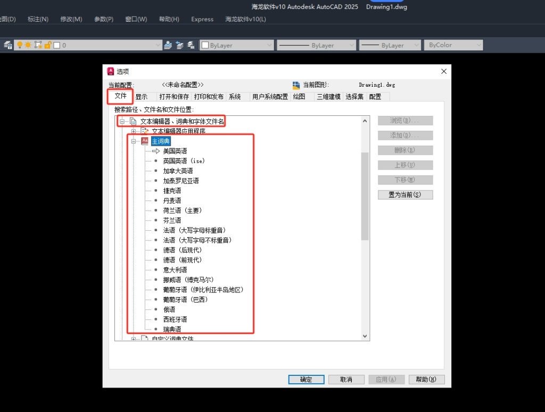
Task: Toggle the layer lock padlock icon
Action: click(47, 45)
